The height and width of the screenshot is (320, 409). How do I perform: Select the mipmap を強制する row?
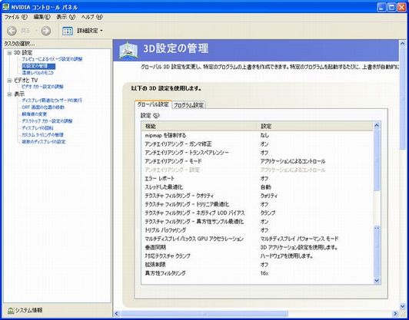[258, 135]
